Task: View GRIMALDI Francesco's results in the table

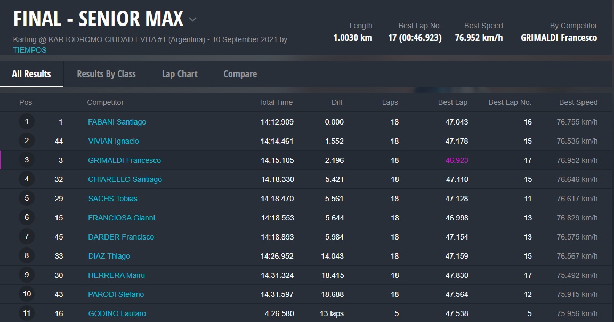Action: (x=124, y=160)
